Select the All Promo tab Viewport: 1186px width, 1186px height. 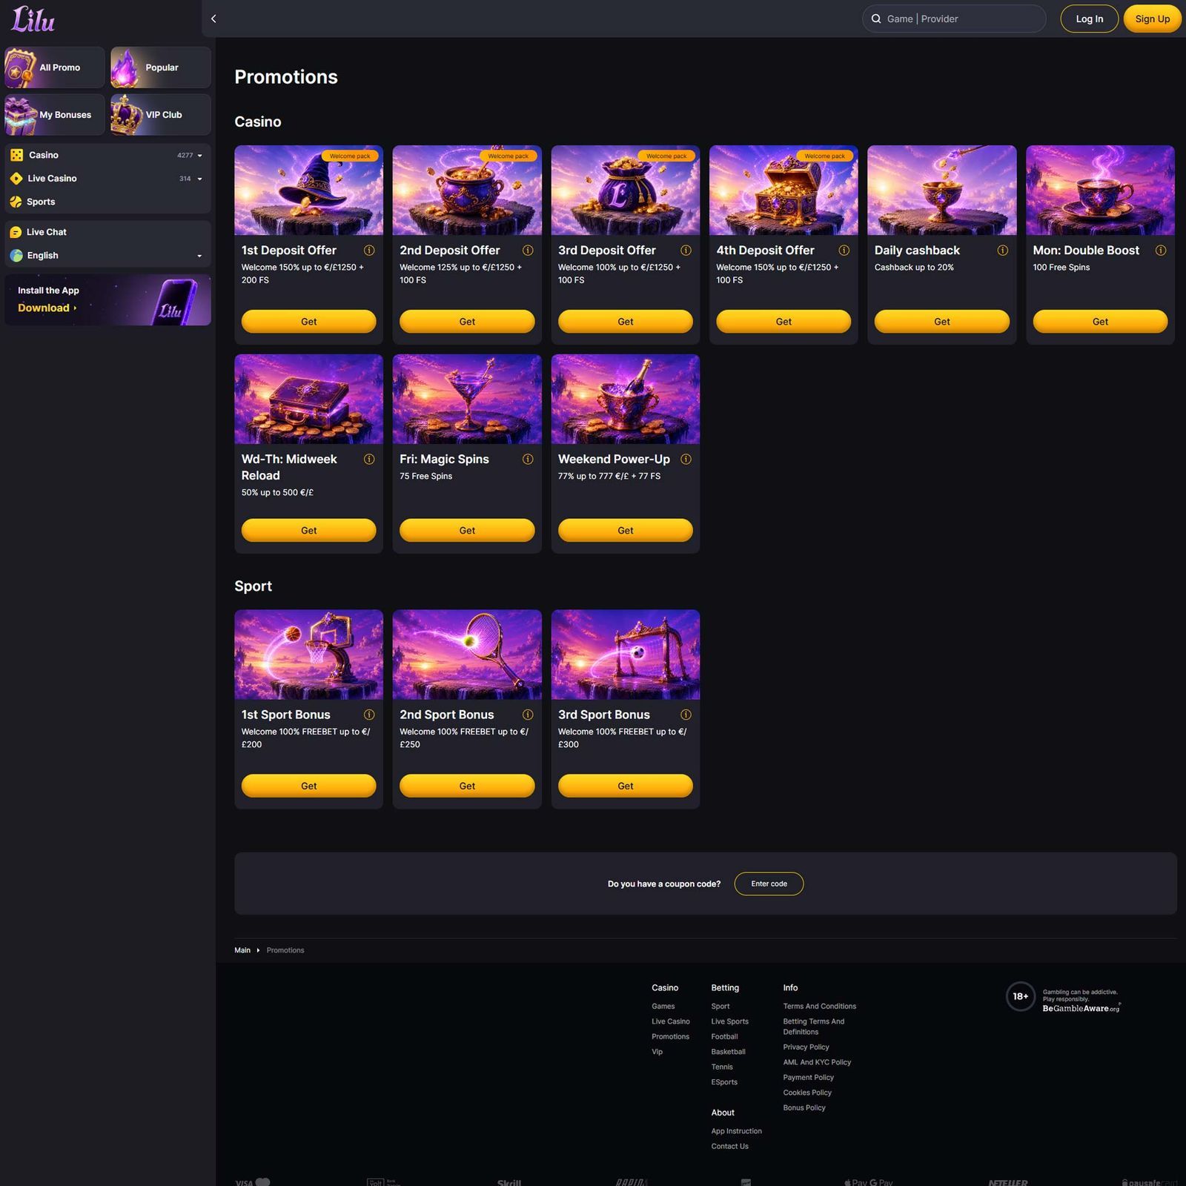pos(55,67)
